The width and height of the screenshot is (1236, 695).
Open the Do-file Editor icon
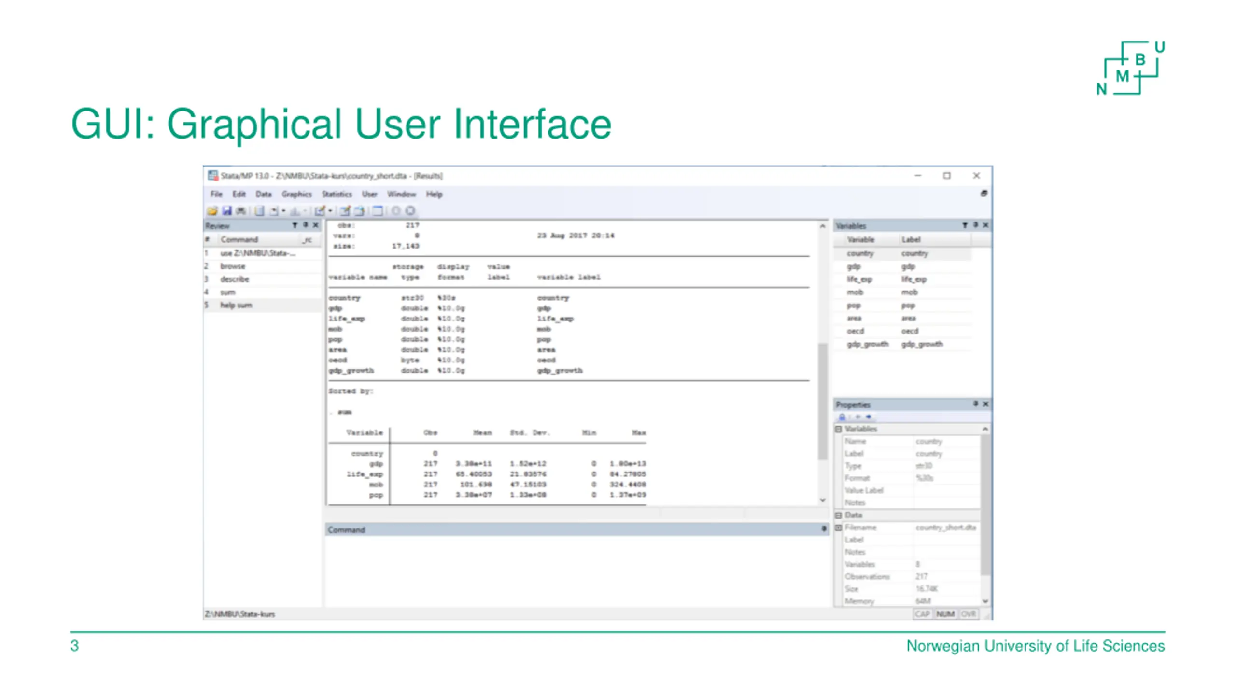[x=319, y=211]
